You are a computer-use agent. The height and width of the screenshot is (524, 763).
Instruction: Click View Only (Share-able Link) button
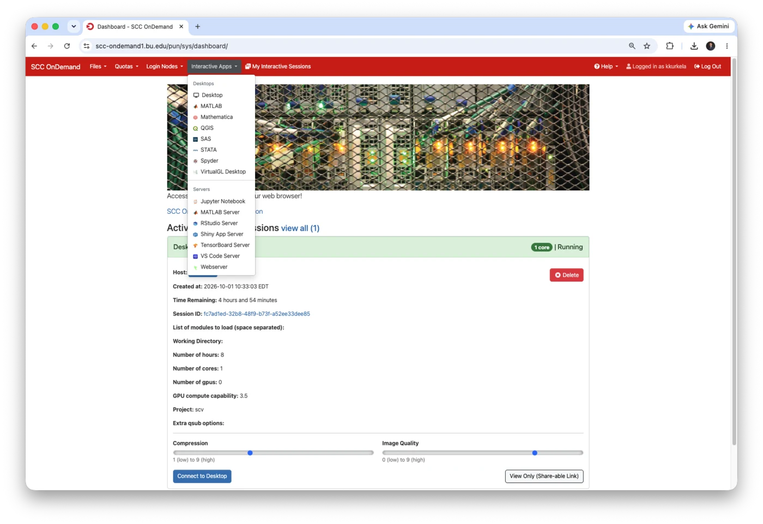point(544,476)
